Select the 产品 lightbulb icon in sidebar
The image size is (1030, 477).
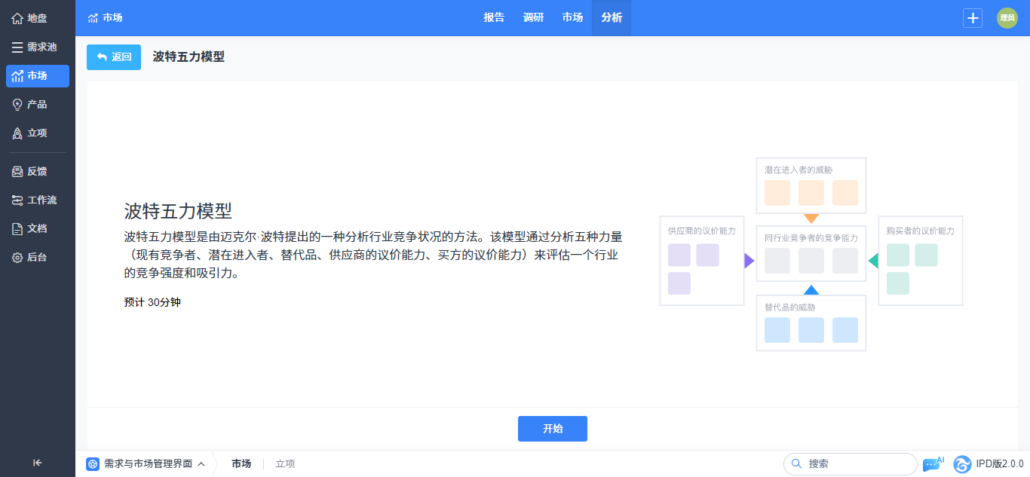(x=17, y=105)
